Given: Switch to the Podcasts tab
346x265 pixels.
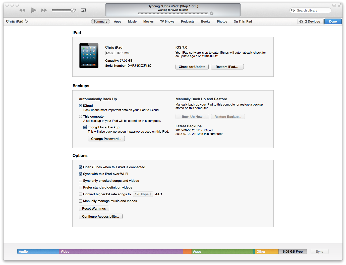Looking at the screenshot, I should tap(188, 22).
